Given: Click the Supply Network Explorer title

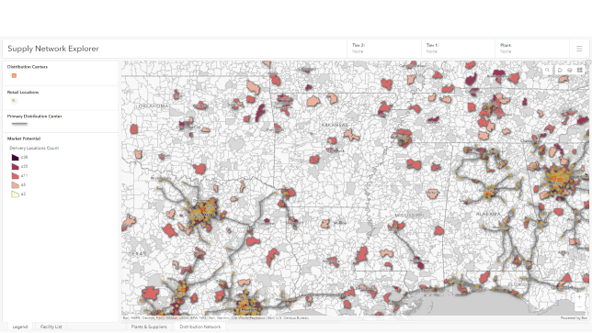Looking at the screenshot, I should [53, 49].
